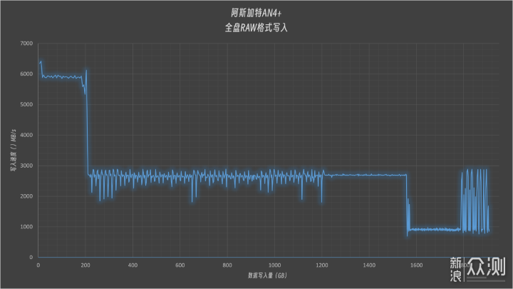Click the x-axis label 600
Image resolution: width=513 pixels, height=289 pixels.
coord(180,265)
